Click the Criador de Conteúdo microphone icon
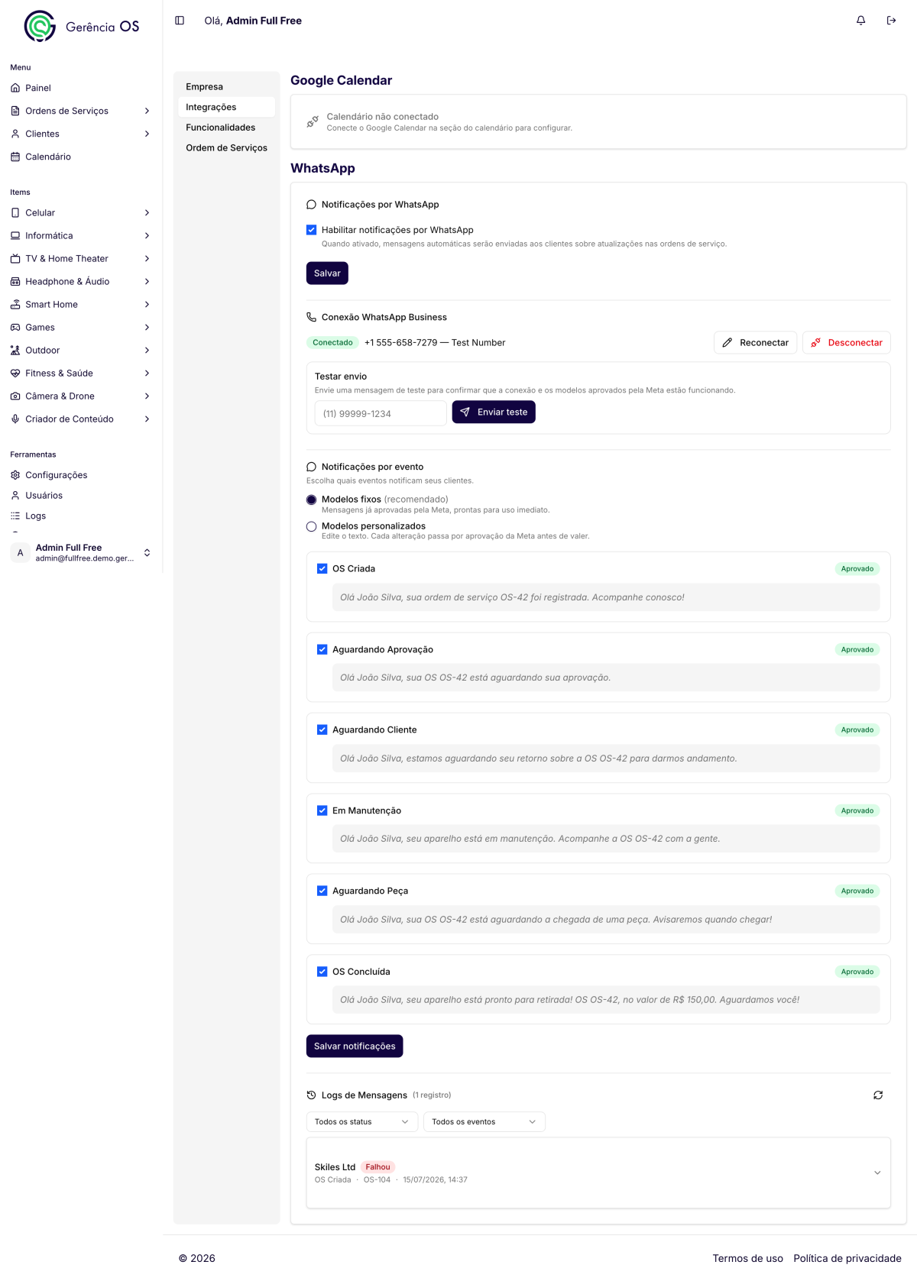 15,419
